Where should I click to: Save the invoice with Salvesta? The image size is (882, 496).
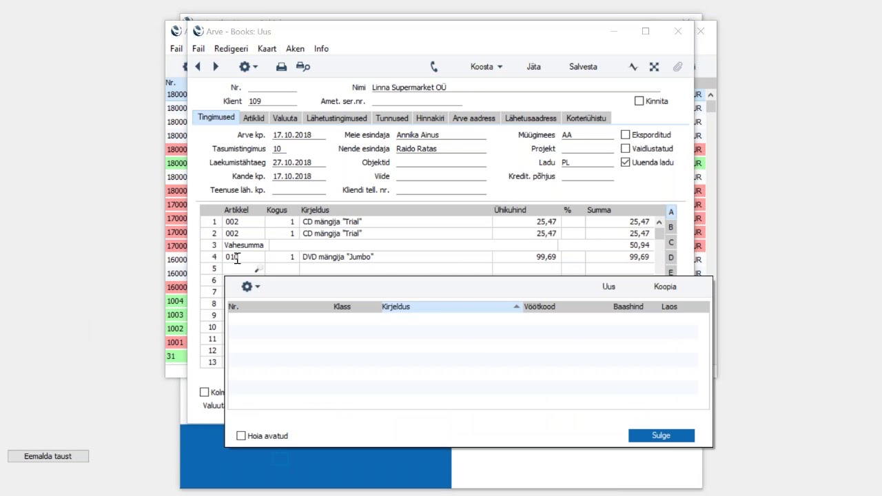pos(583,67)
